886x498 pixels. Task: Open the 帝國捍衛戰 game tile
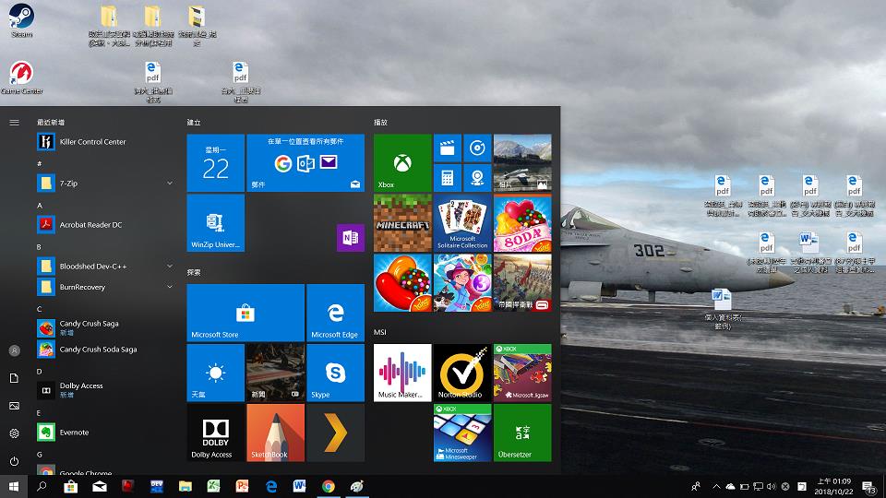(x=522, y=282)
